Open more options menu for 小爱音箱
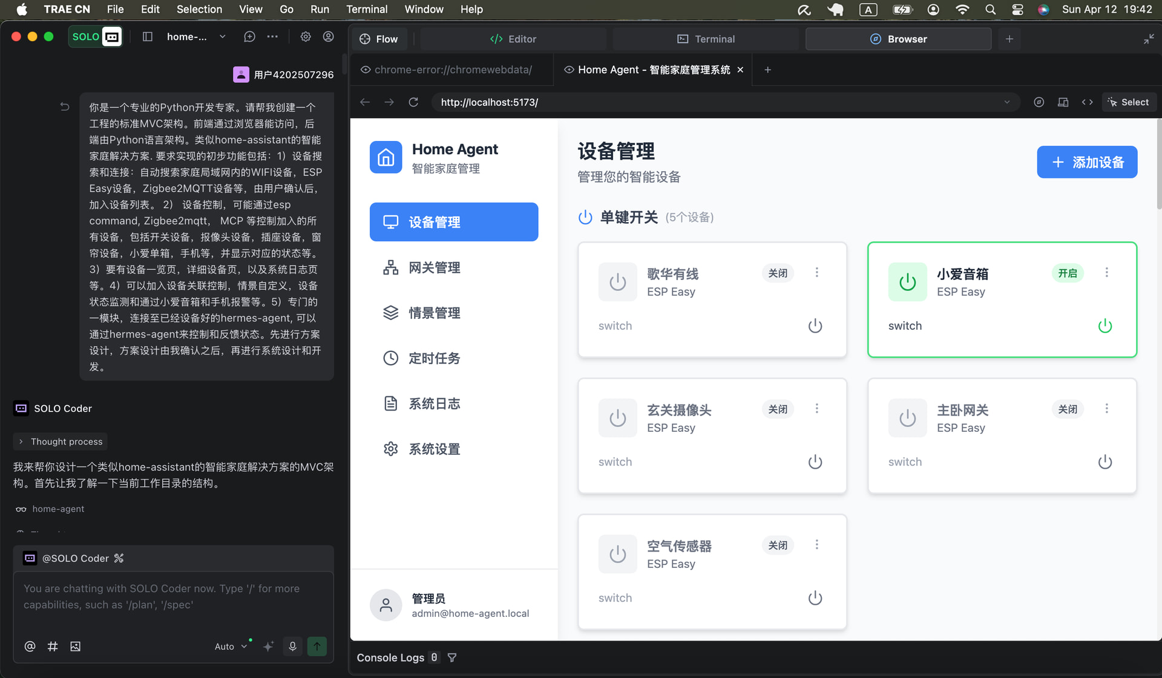The width and height of the screenshot is (1162, 678). (x=1107, y=273)
